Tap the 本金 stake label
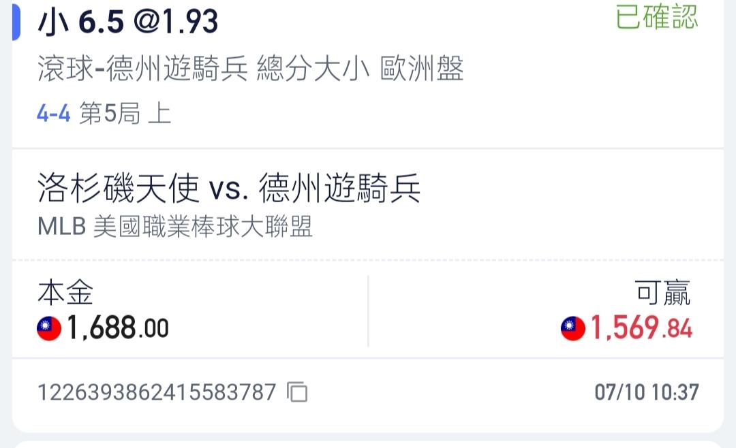 point(65,293)
